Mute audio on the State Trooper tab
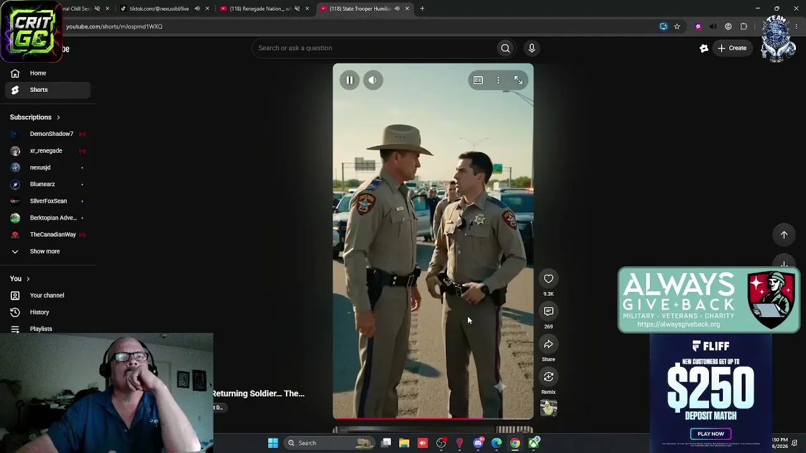Image resolution: width=806 pixels, height=453 pixels. pos(397,9)
